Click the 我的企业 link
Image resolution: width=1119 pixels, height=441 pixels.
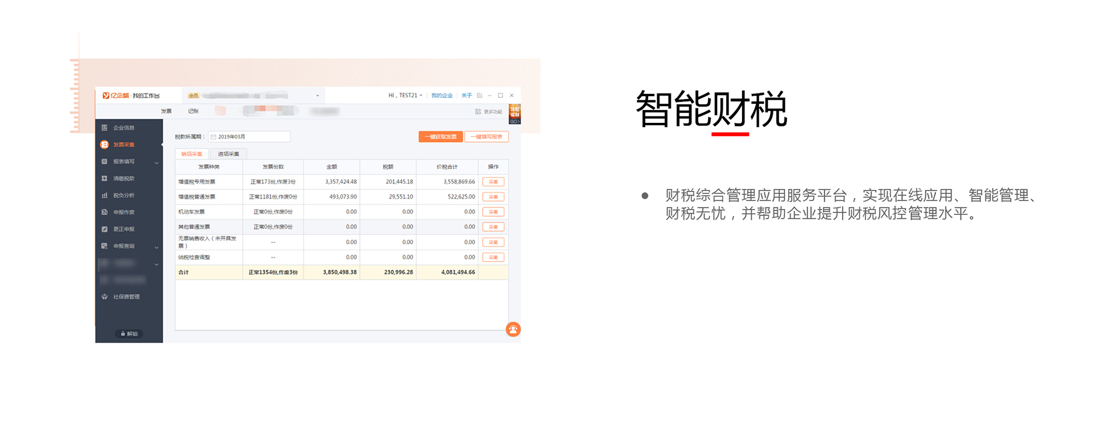coord(442,96)
